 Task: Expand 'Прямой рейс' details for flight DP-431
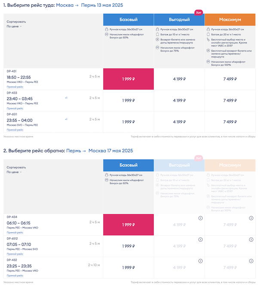click(x=15, y=87)
